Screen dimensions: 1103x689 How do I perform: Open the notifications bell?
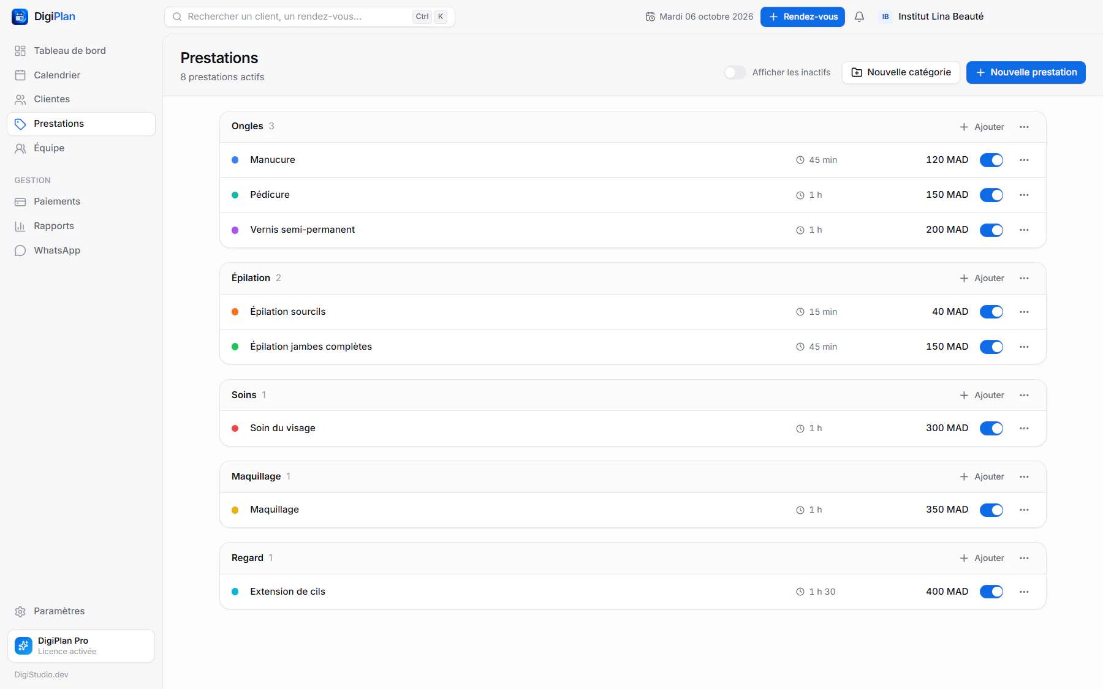(859, 17)
